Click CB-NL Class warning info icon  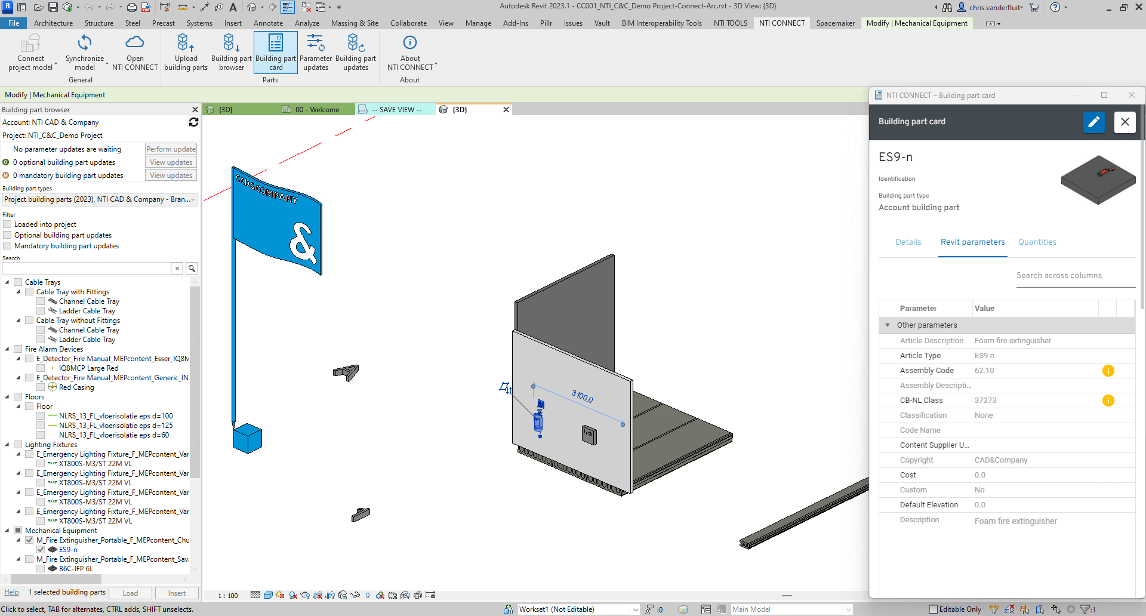pos(1108,401)
